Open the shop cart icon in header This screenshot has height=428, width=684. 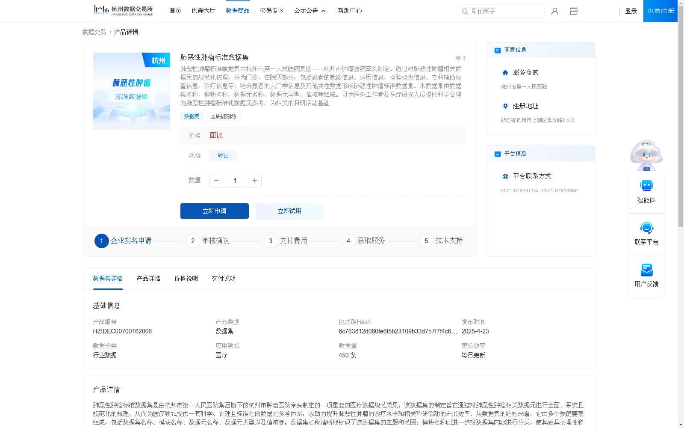[574, 11]
